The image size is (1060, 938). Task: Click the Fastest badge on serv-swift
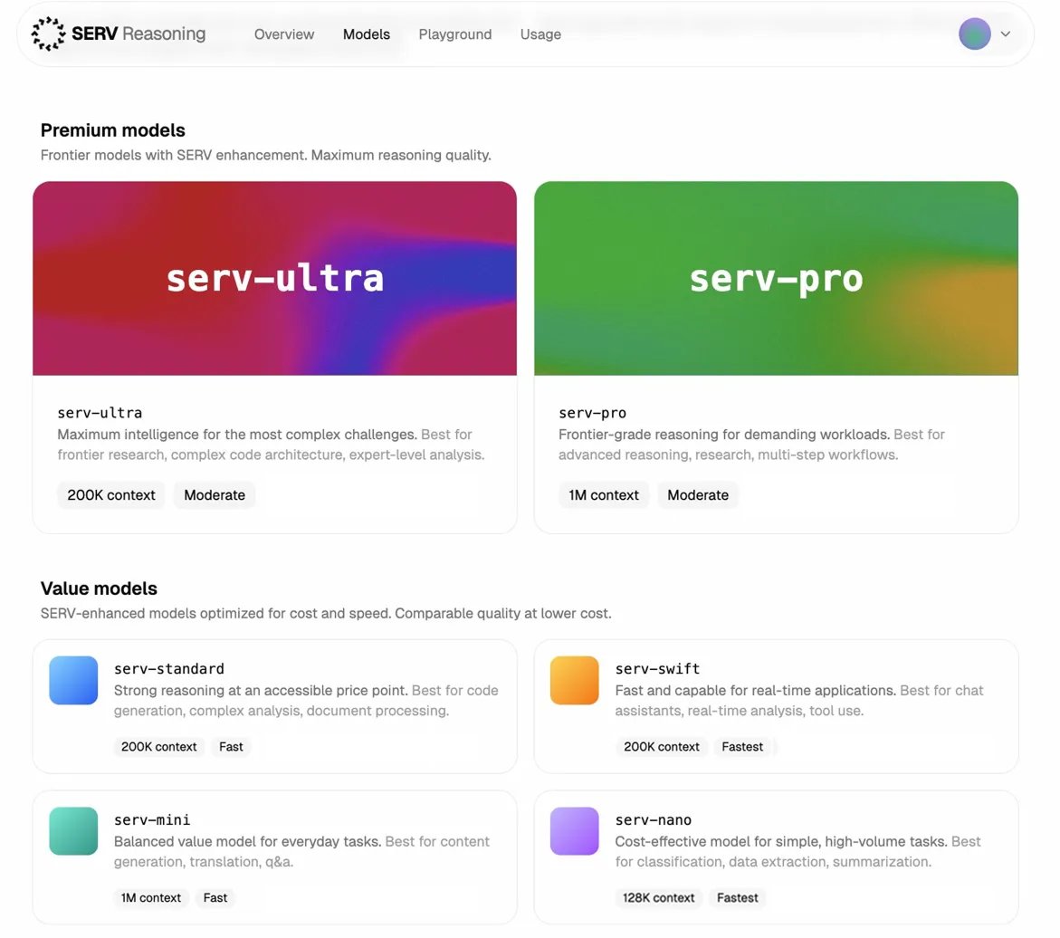(x=743, y=747)
